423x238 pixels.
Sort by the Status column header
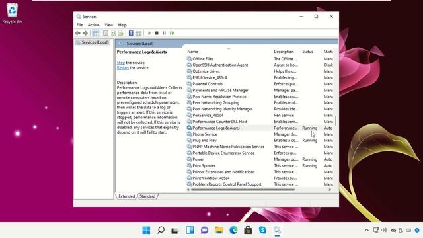307,52
